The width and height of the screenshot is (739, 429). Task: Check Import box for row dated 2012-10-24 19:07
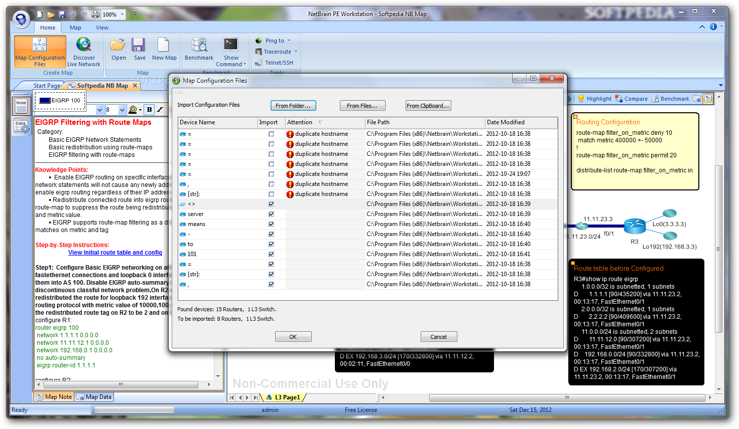point(271,174)
